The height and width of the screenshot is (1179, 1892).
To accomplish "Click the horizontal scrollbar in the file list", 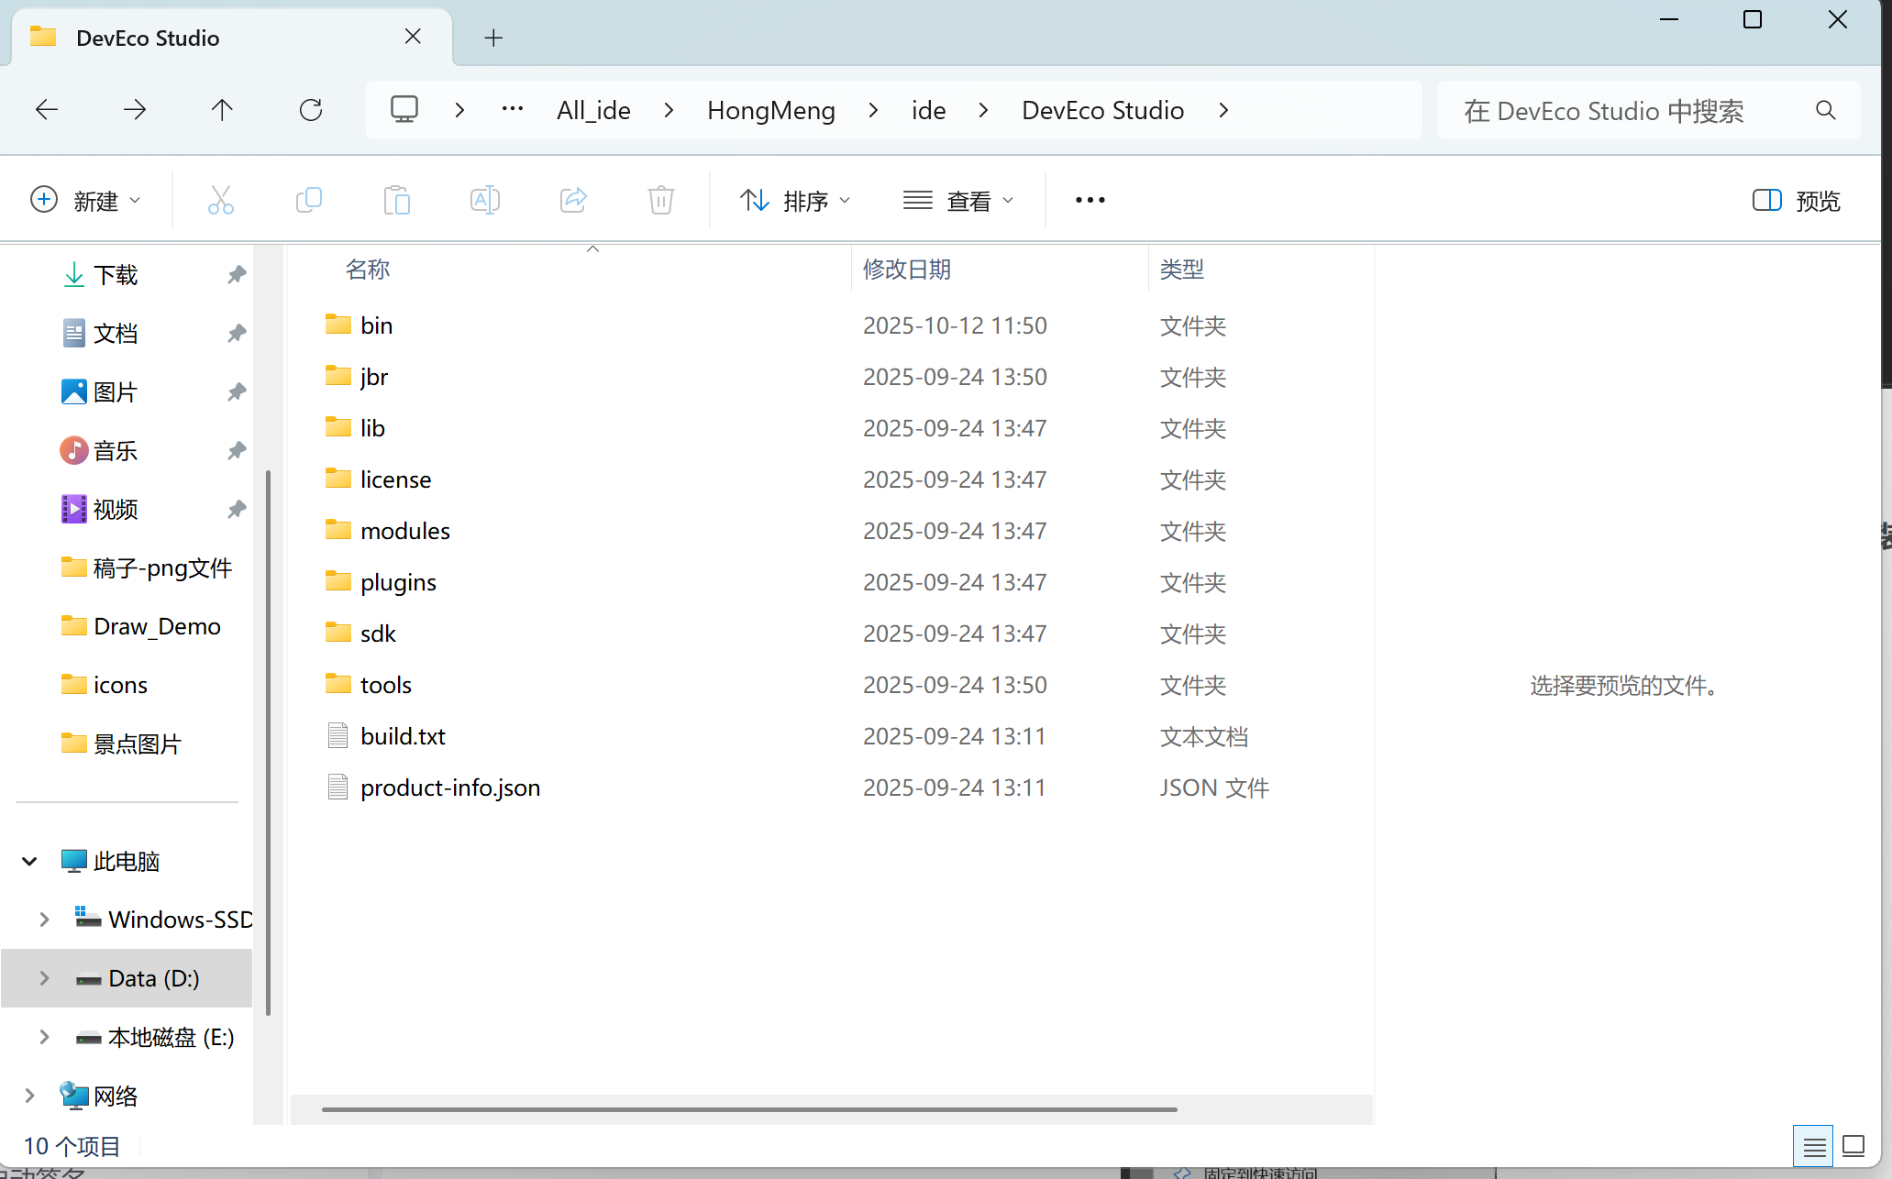I will [x=748, y=1109].
